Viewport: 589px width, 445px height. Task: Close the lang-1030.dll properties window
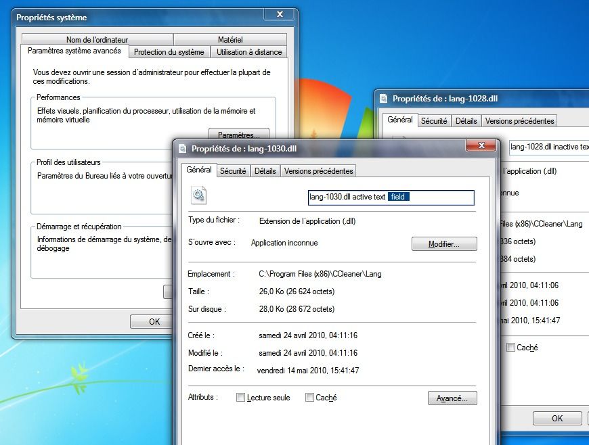(x=482, y=147)
